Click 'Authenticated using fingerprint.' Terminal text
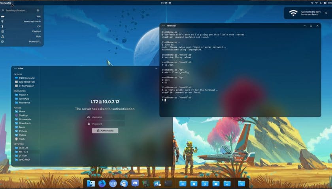Image resolution: width=332 pixels, height=189 pixels. (x=182, y=50)
